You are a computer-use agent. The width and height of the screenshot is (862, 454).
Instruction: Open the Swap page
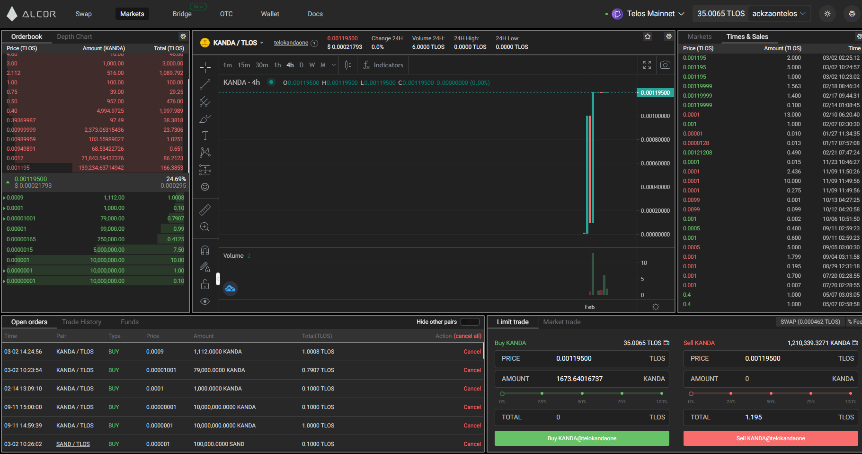click(84, 14)
